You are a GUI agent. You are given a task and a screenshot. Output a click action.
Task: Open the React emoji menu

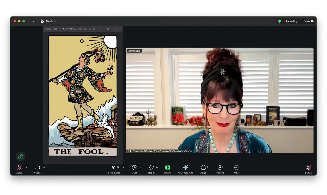tap(151, 168)
